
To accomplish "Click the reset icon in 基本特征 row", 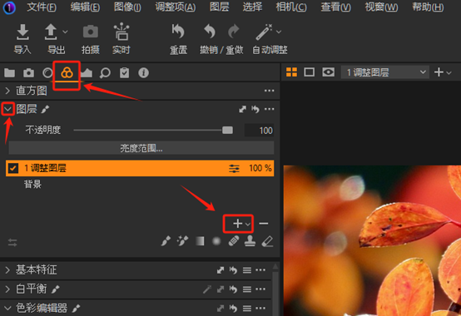I will [234, 270].
